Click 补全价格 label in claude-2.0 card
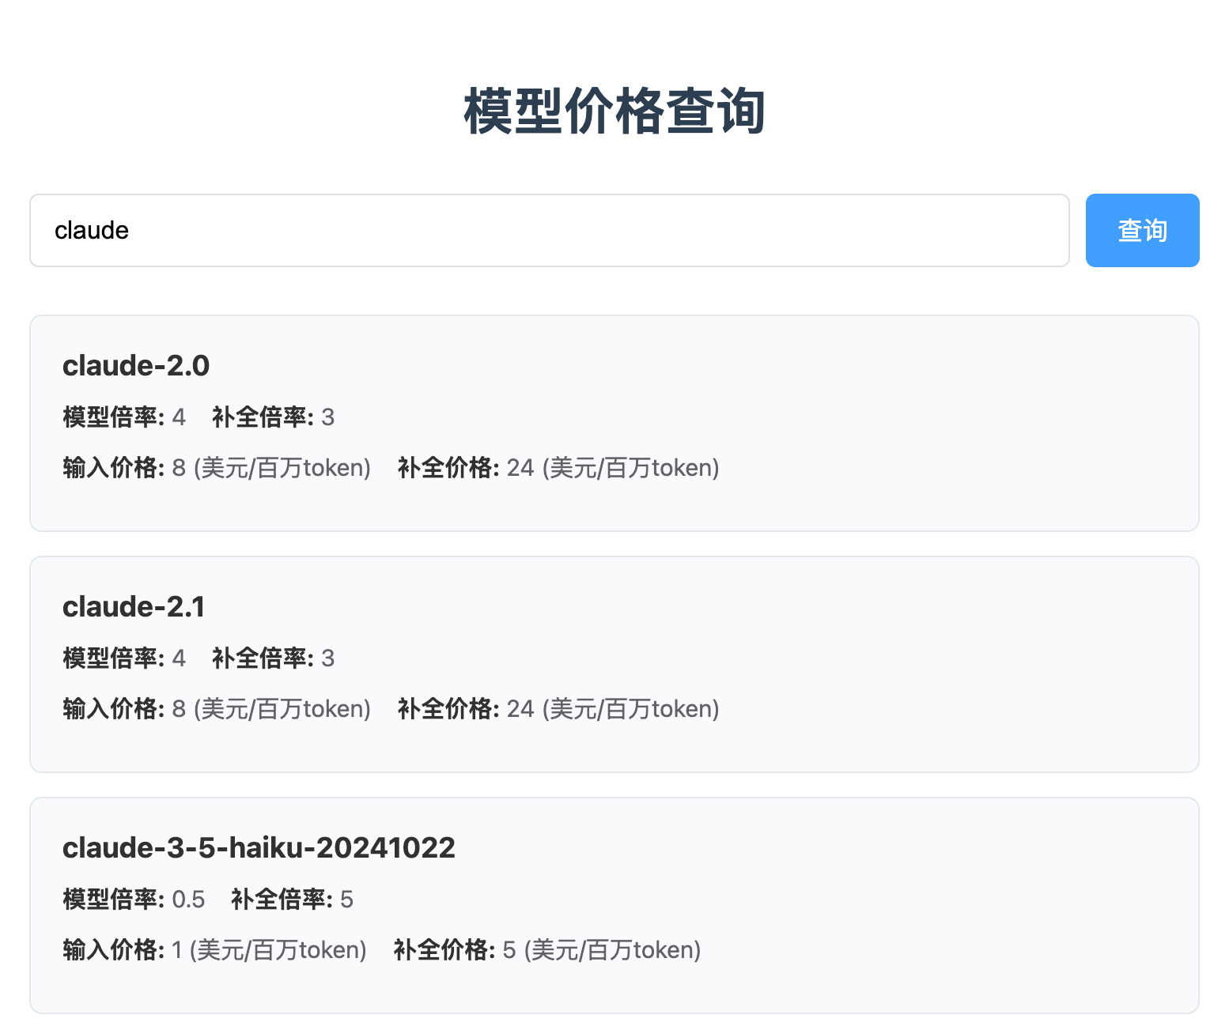 pos(448,467)
